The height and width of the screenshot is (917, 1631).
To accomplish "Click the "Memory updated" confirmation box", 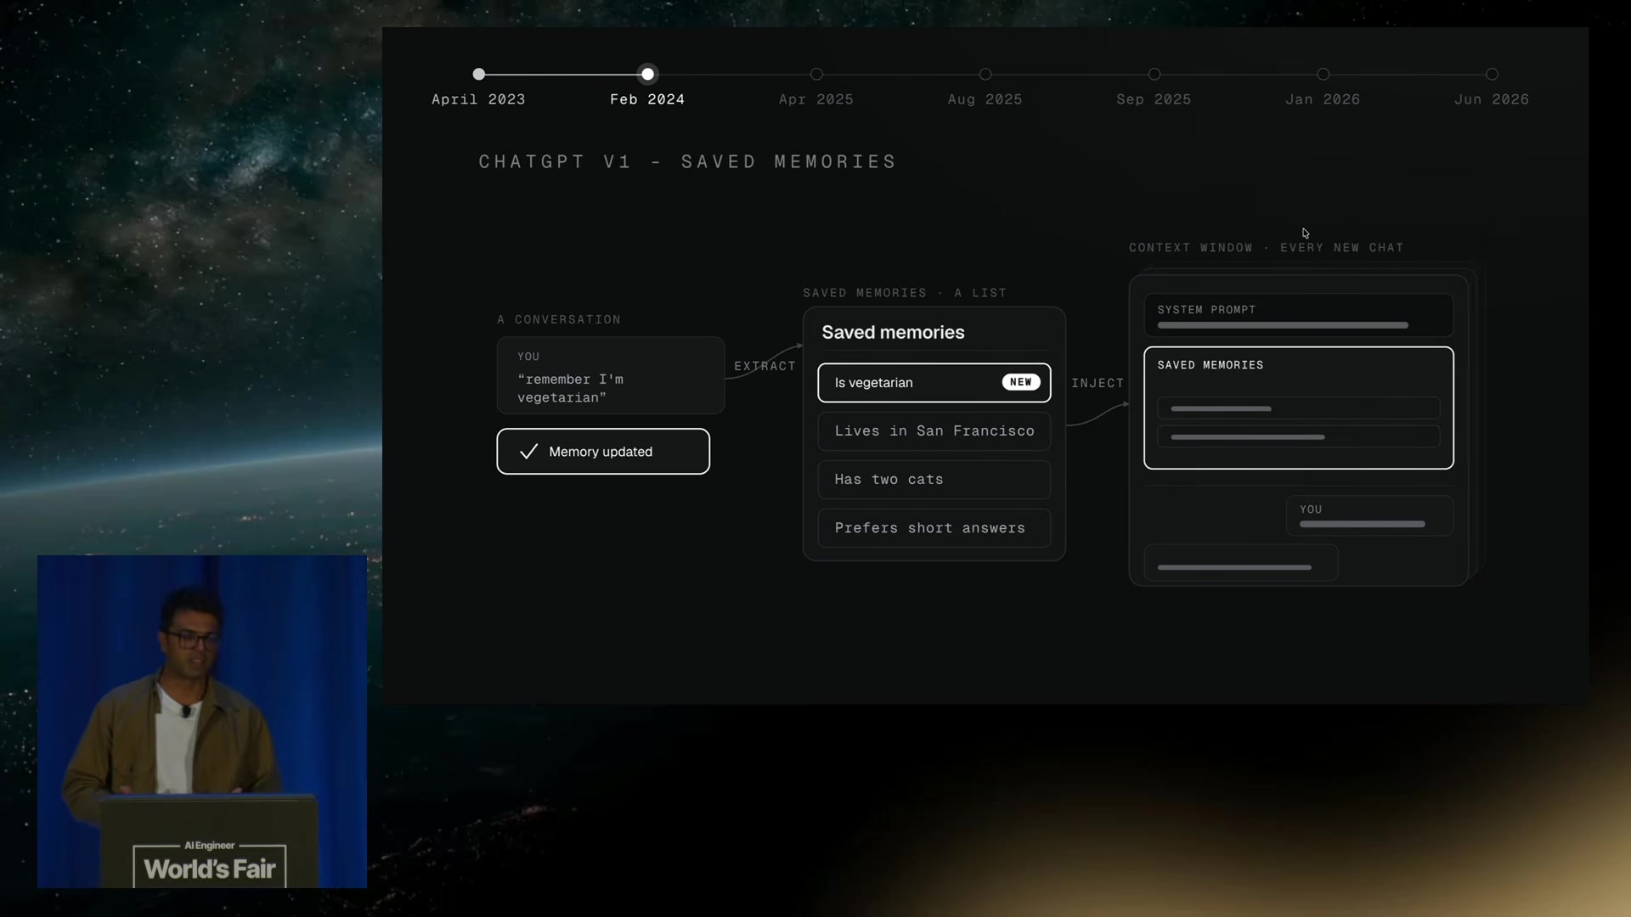I will pyautogui.click(x=603, y=452).
